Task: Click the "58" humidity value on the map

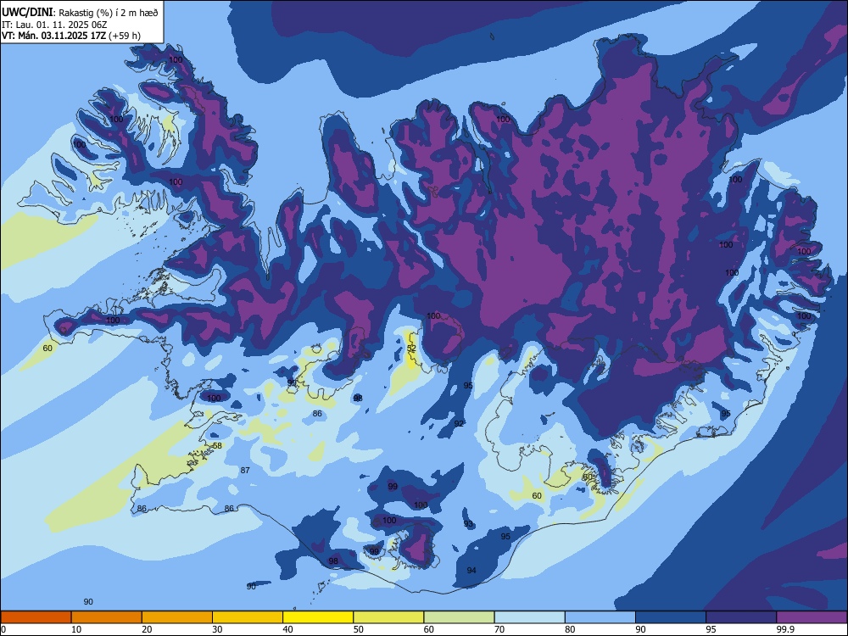Action: click(x=217, y=446)
